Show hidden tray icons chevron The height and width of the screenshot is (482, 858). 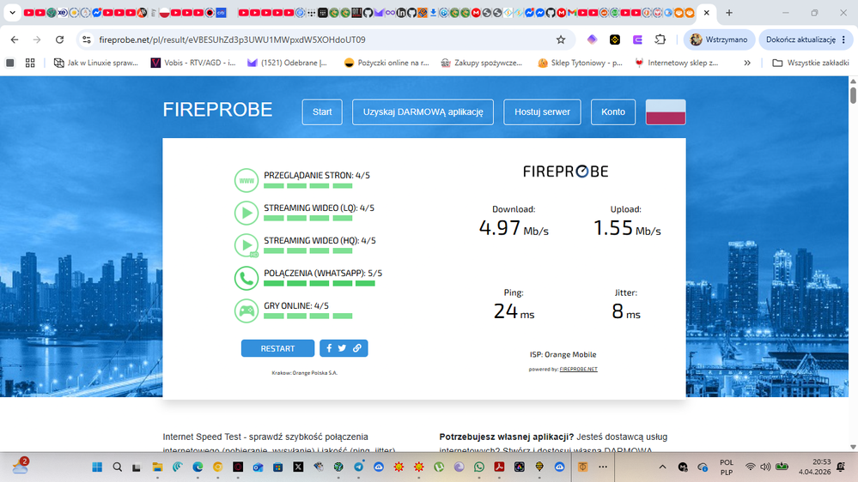(x=663, y=467)
